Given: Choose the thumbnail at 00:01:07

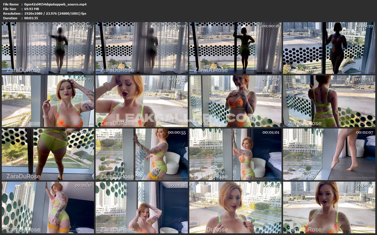Looking at the screenshot, I should (x=329, y=154).
